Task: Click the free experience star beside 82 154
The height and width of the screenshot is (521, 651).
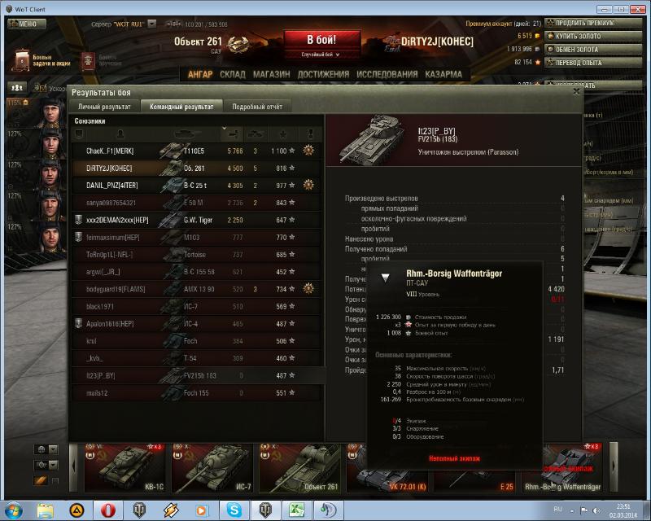Action: pos(538,63)
